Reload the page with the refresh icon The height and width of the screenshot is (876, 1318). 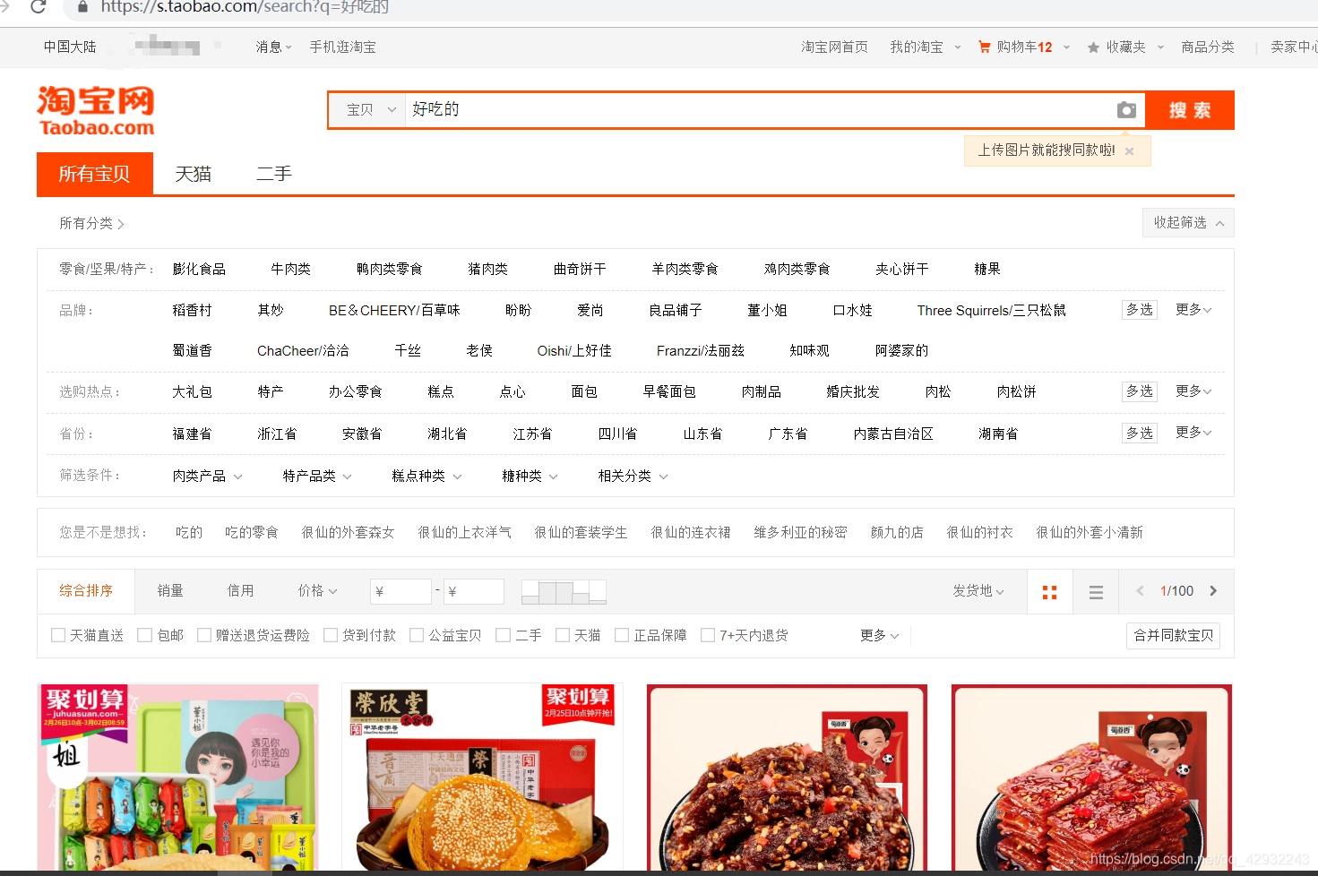click(38, 6)
